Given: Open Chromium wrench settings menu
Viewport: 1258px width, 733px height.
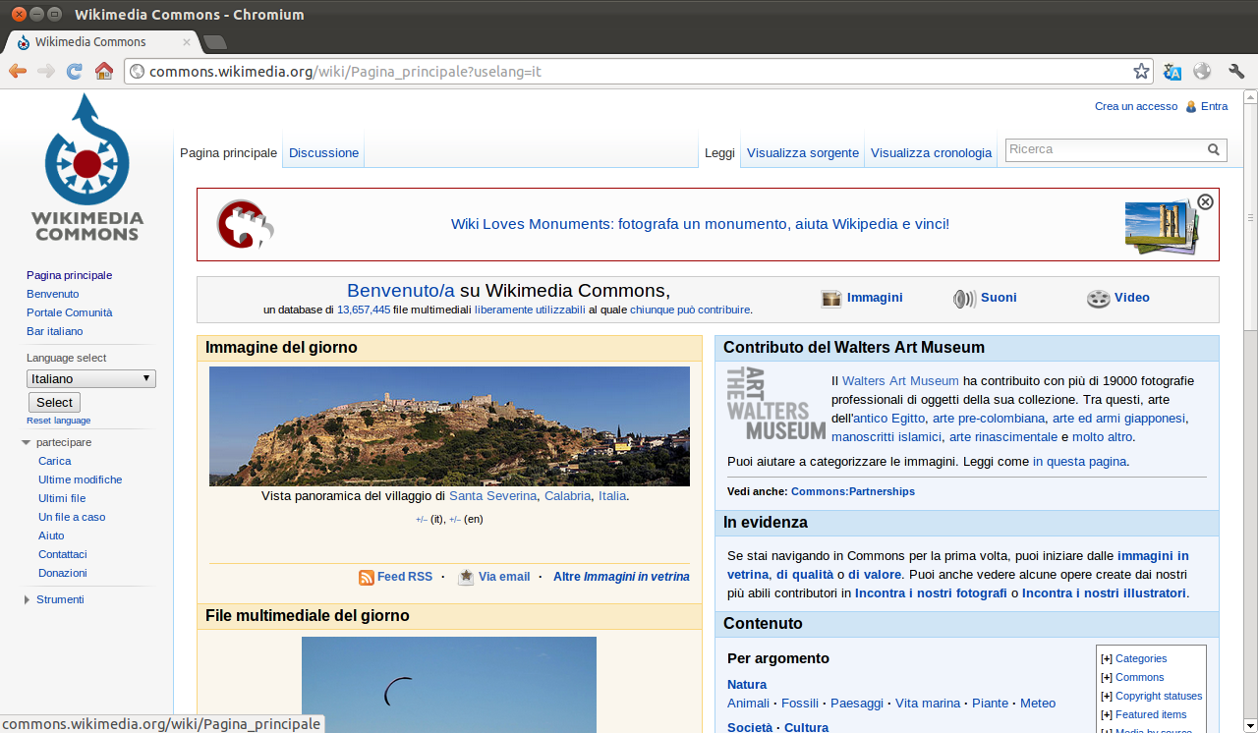Looking at the screenshot, I should [1236, 71].
